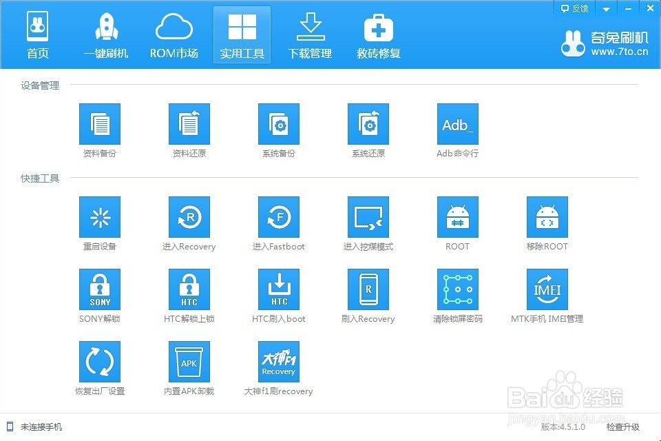Launch 系统备份 tool

279,124
